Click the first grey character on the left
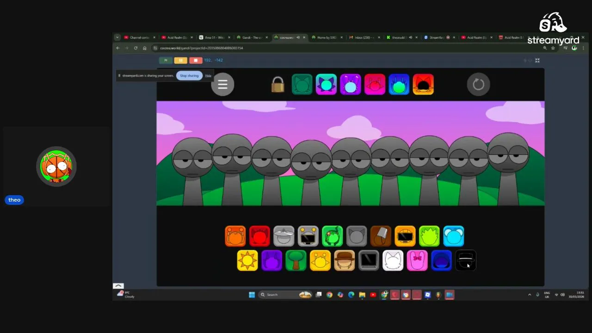Image resolution: width=592 pixels, height=333 pixels. click(x=193, y=172)
